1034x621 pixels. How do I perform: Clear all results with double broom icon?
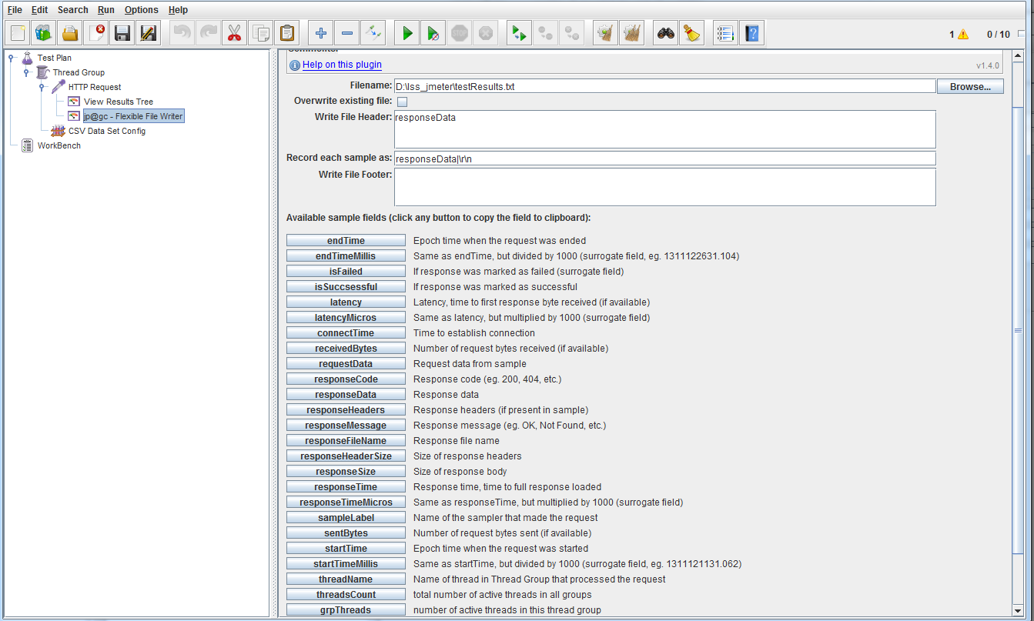pos(632,33)
